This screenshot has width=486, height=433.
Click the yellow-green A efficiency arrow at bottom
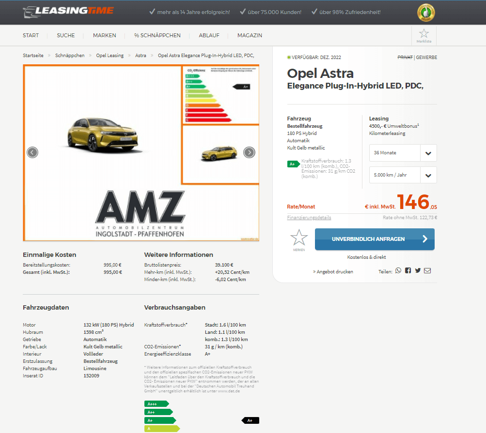(x=162, y=429)
